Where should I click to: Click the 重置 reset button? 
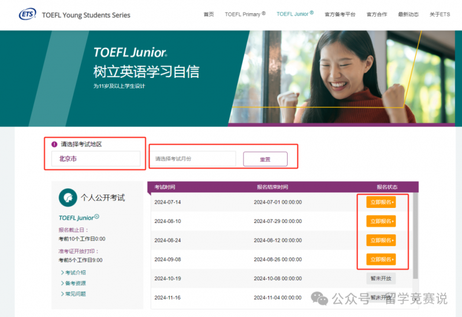point(265,159)
